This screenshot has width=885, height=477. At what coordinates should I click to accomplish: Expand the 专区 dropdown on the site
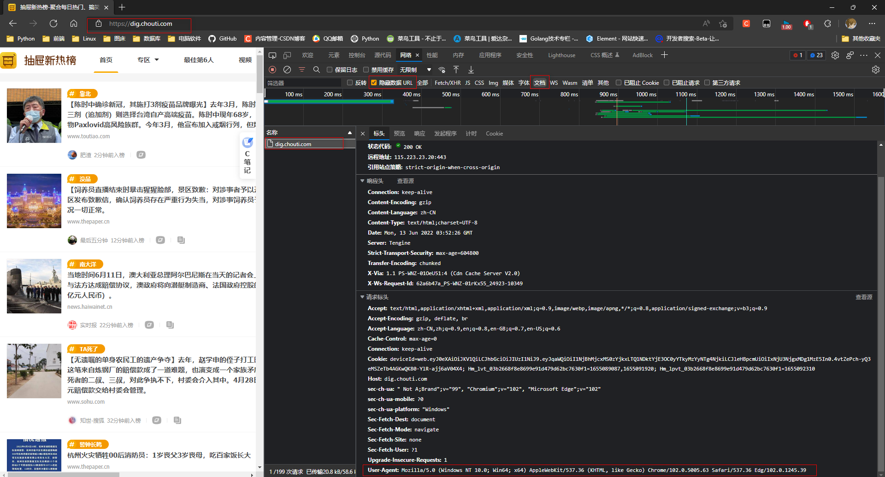[x=148, y=60]
